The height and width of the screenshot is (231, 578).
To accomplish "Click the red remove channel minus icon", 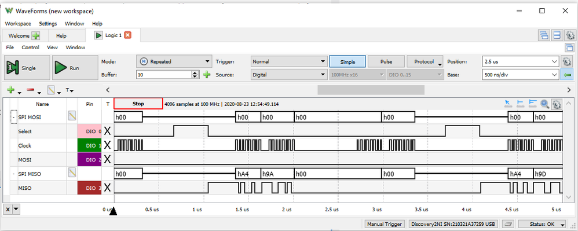I will click(x=31, y=90).
